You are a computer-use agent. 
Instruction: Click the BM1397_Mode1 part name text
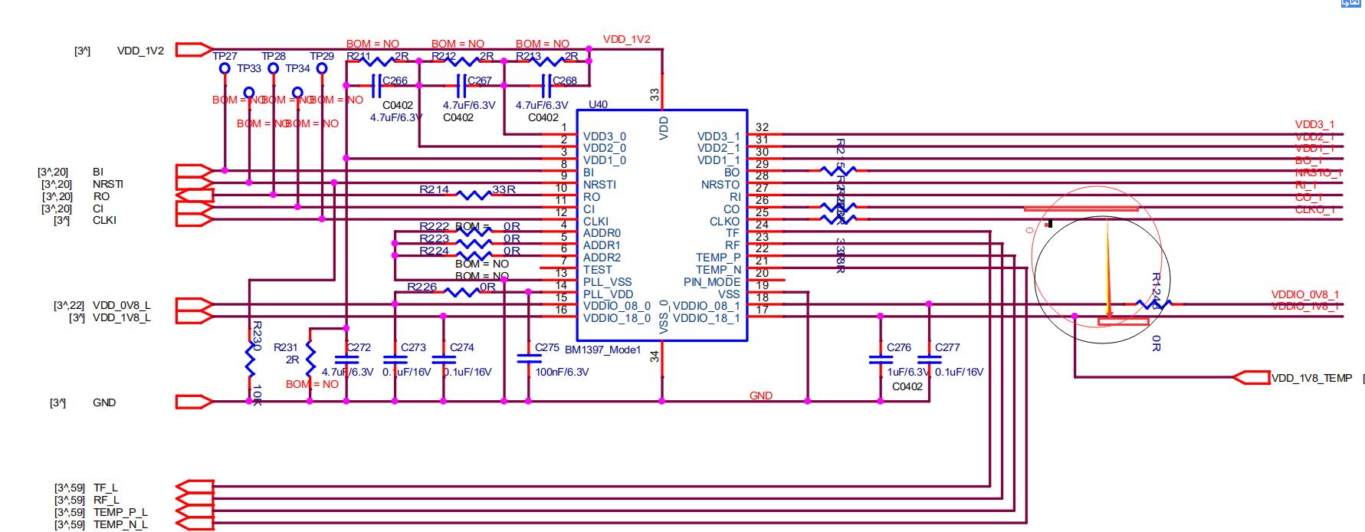(x=602, y=350)
